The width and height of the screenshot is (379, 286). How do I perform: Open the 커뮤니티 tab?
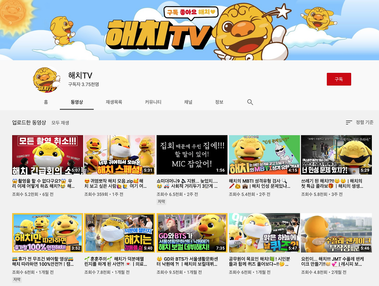click(x=152, y=102)
